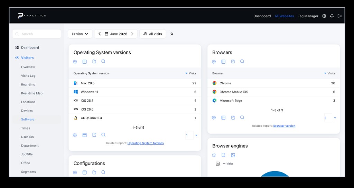Open Tag Manager in top navigation
354x188 pixels.
(308, 16)
